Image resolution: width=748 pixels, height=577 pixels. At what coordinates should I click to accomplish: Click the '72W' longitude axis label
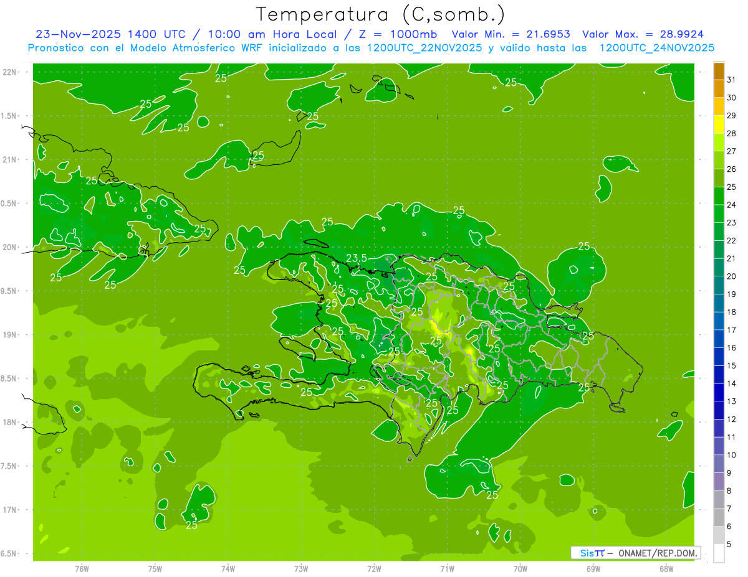click(x=374, y=569)
